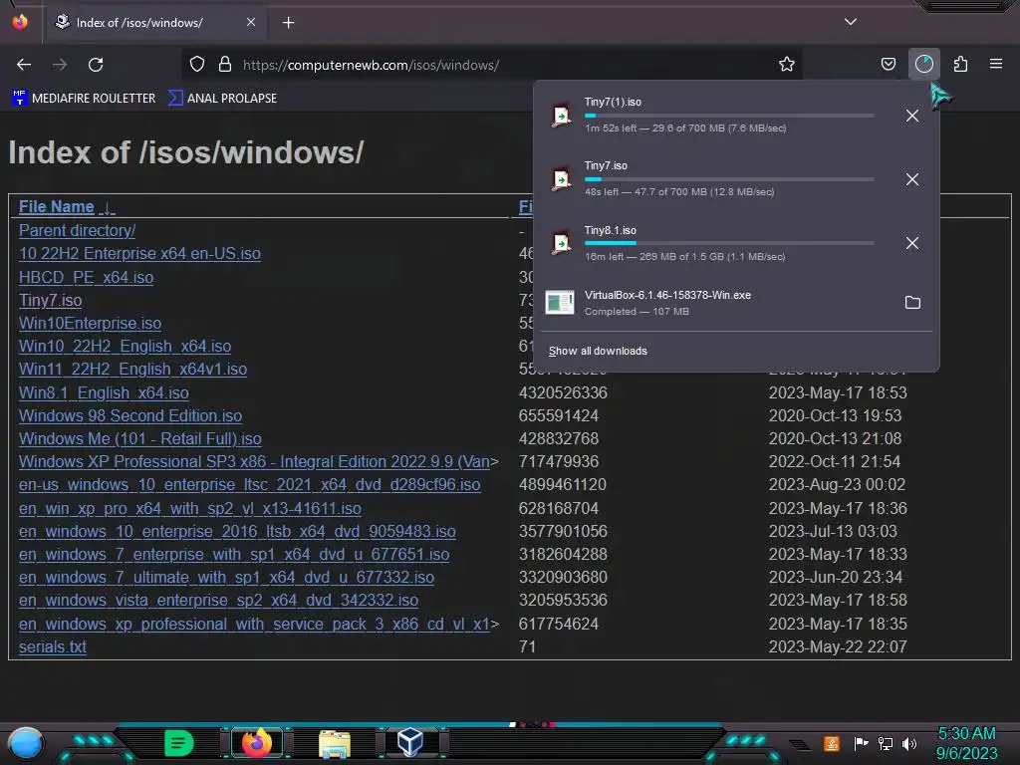Click date 2023-Aug-23 00:02
This screenshot has width=1020, height=765.
click(837, 485)
